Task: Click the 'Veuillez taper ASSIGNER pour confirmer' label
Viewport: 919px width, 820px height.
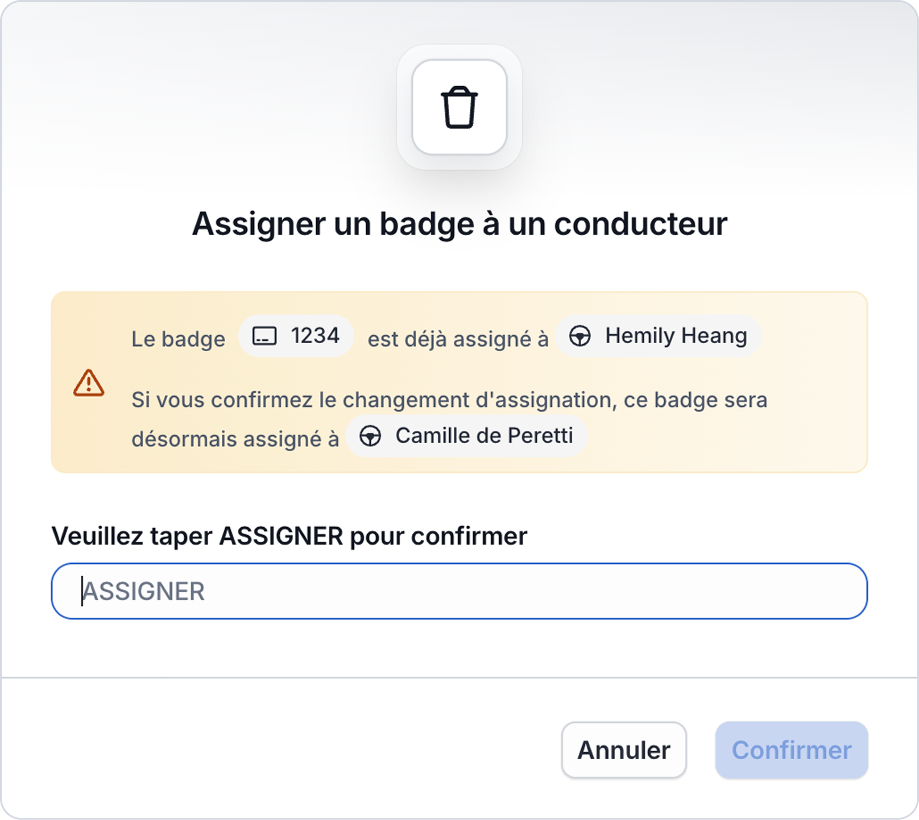Action: click(x=289, y=536)
